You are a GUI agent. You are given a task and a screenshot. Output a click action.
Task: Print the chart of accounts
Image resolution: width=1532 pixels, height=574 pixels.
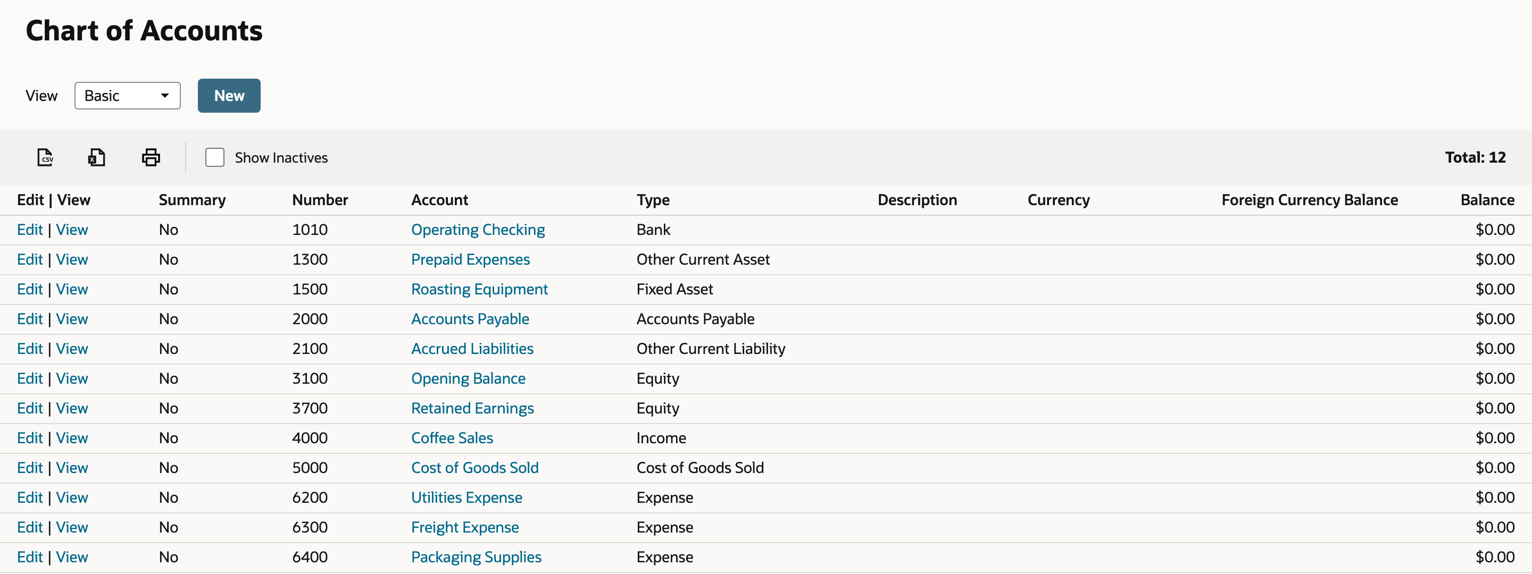point(151,157)
